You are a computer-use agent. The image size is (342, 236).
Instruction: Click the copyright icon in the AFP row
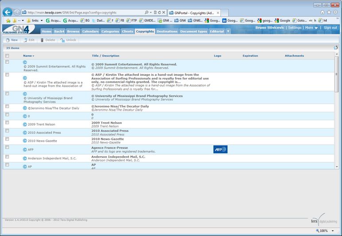point(25,150)
